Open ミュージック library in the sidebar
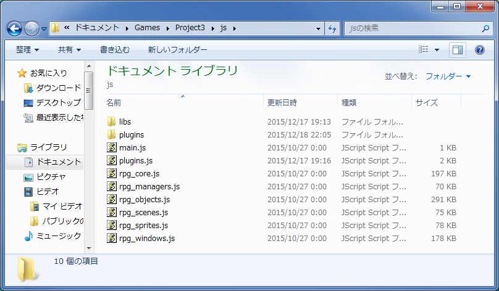499x291 pixels. 53,236
